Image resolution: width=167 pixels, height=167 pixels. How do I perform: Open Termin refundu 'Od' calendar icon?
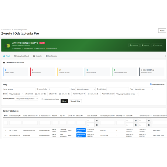[149, 120]
